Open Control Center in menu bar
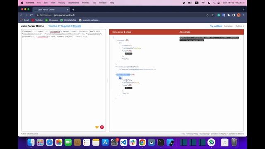The width and height of the screenshot is (265, 149). (219, 3)
